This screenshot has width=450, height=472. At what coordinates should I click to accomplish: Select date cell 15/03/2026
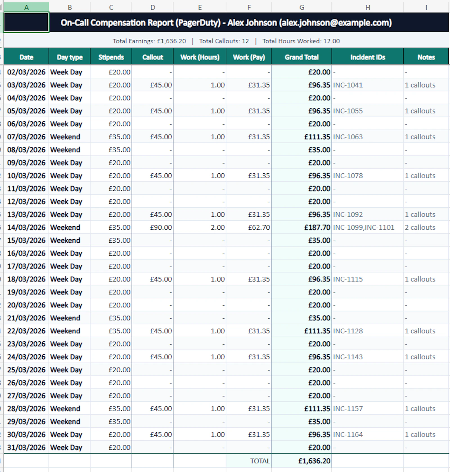pyautogui.click(x=26, y=240)
